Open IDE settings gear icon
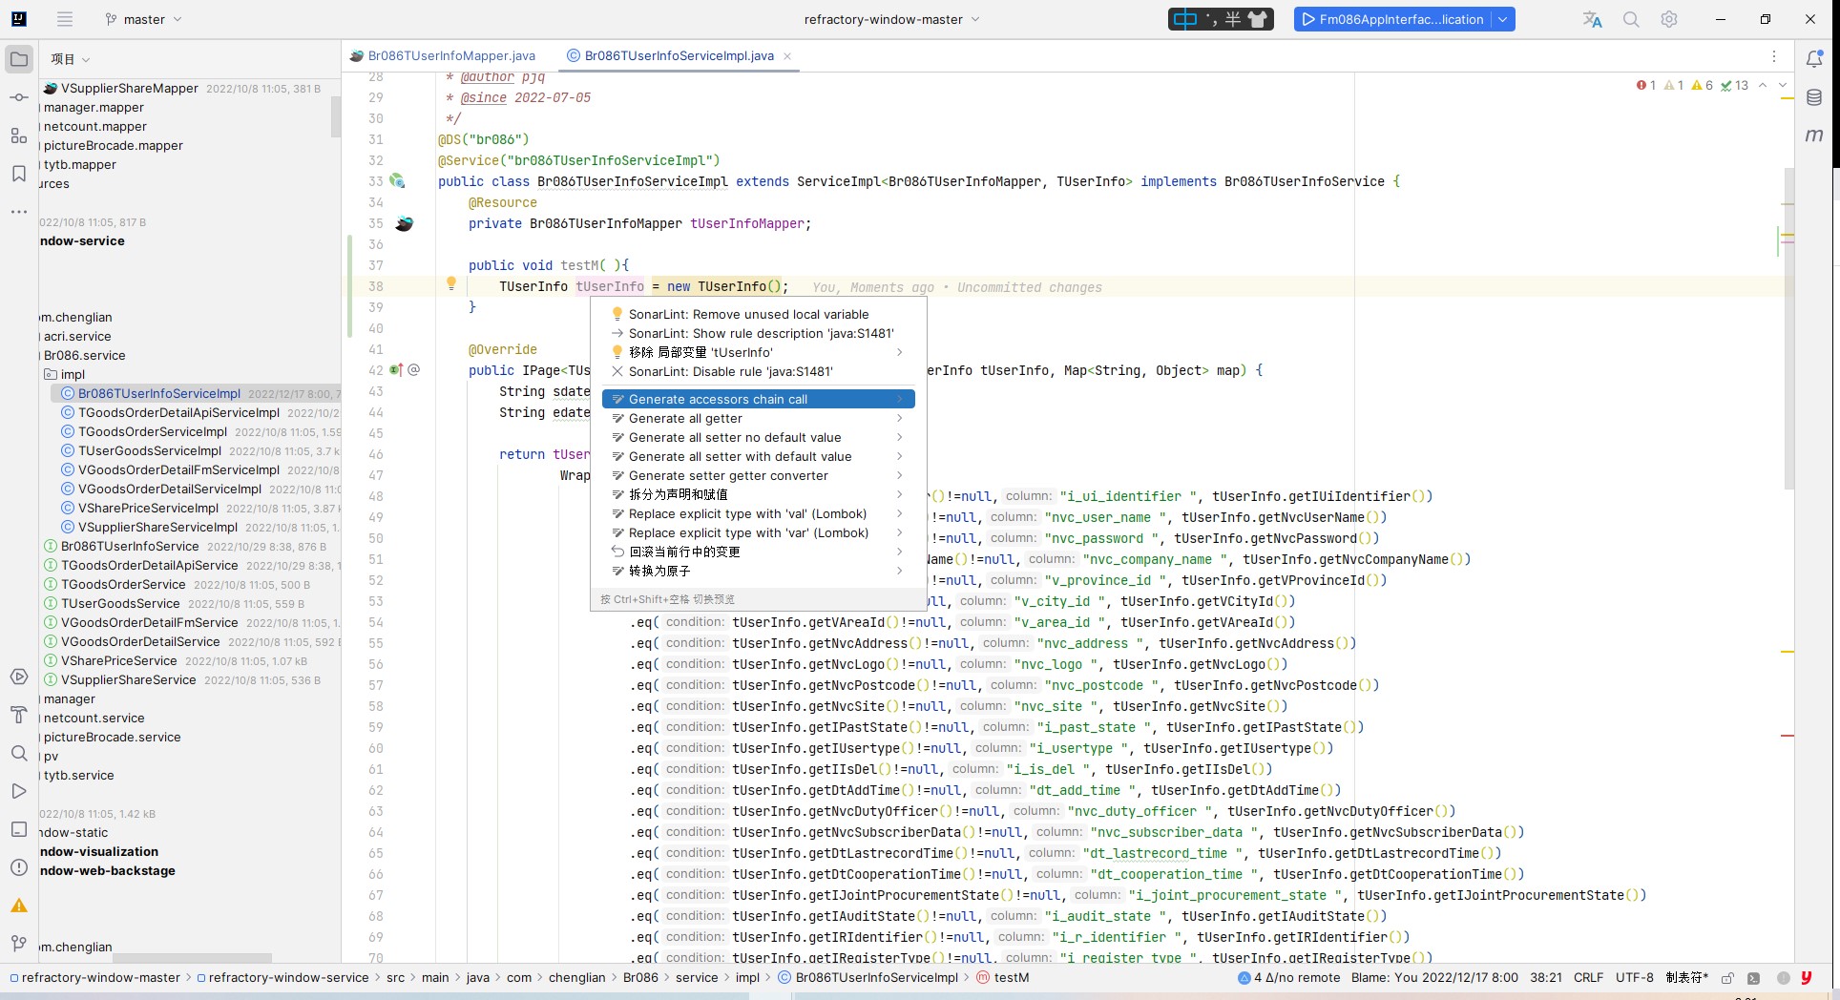This screenshot has width=1840, height=1000. [1669, 19]
